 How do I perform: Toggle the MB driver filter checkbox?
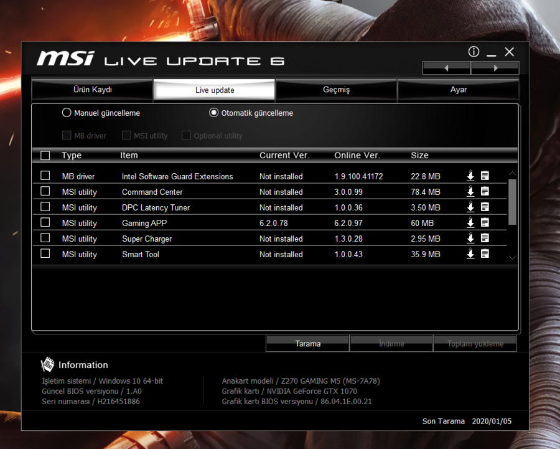(x=67, y=135)
